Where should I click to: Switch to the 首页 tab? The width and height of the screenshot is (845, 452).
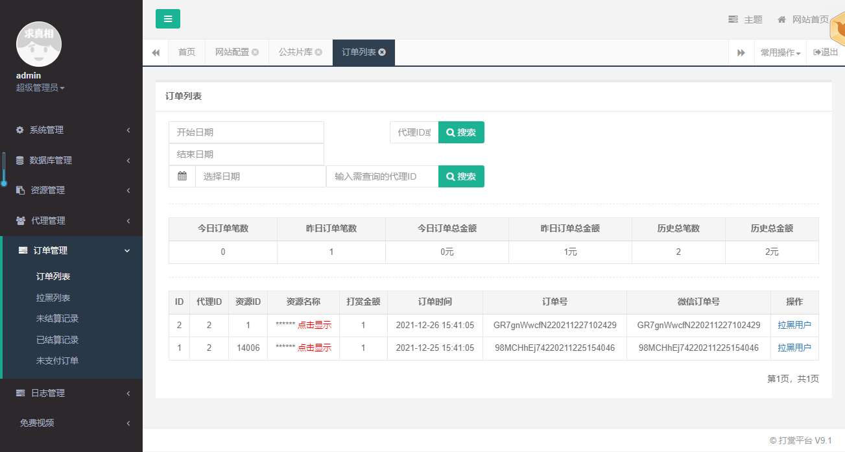click(187, 53)
